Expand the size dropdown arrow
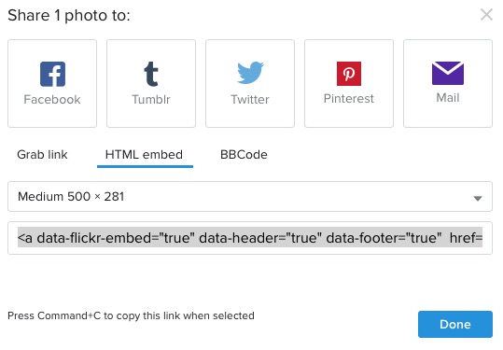Image resolution: width=503 pixels, height=350 pixels. coord(478,199)
